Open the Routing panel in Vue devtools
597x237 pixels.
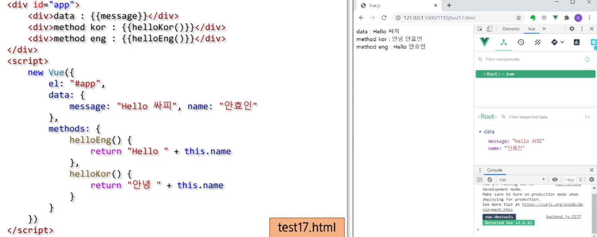coord(555,42)
